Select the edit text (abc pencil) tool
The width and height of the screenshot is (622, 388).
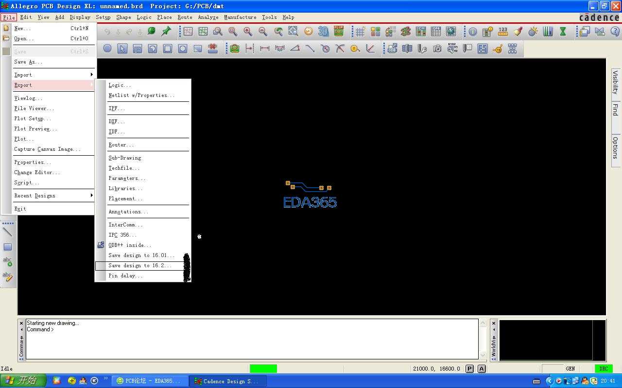[x=8, y=276]
